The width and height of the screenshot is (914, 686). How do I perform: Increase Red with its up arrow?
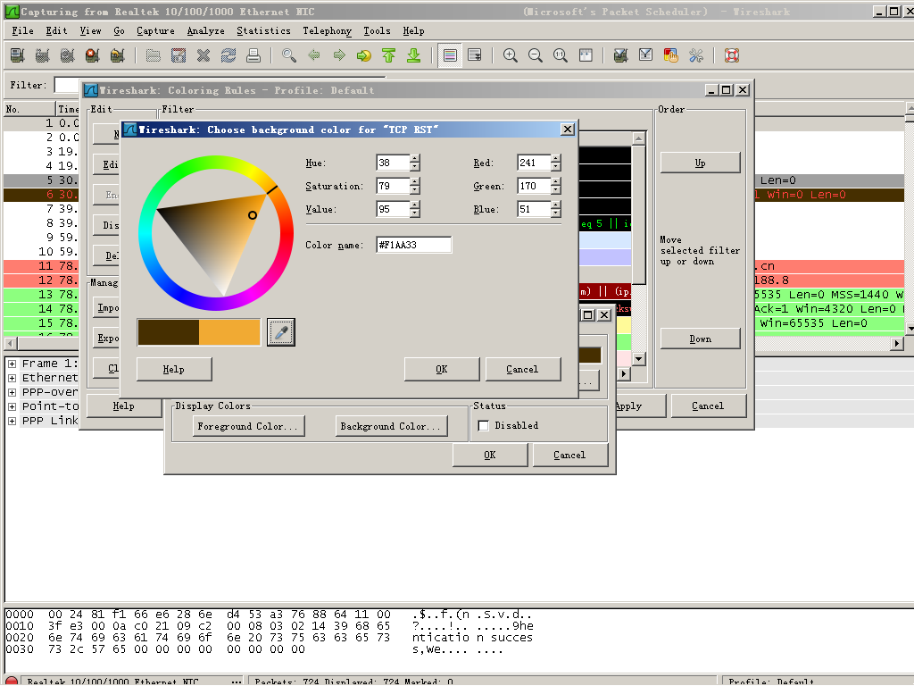pos(555,159)
